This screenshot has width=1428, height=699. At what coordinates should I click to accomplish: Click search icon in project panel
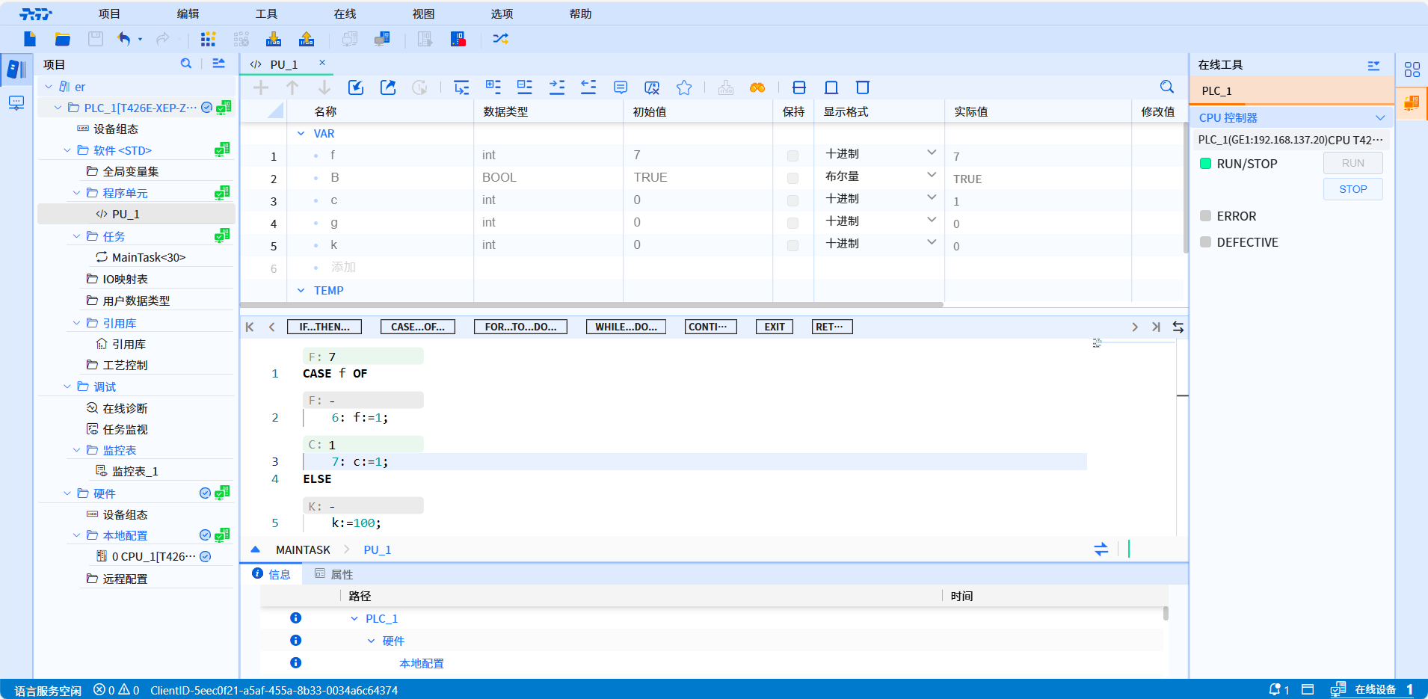pyautogui.click(x=186, y=64)
